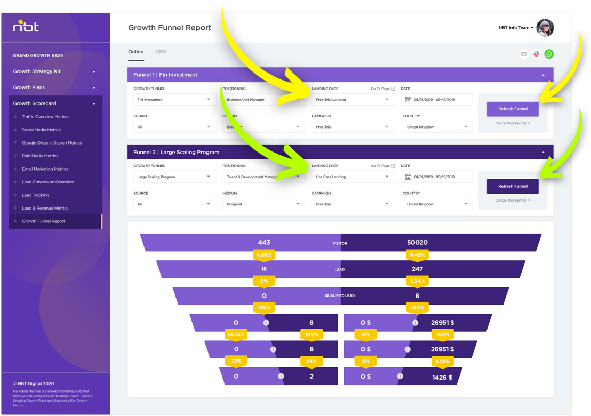The width and height of the screenshot is (591, 416).
Task: Open Funnel 1 Positioning Business Unit Manager dropdown
Action: coord(264,100)
